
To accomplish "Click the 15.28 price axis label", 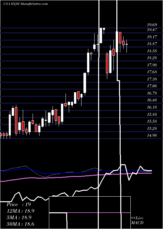I will click(x=152, y=128).
